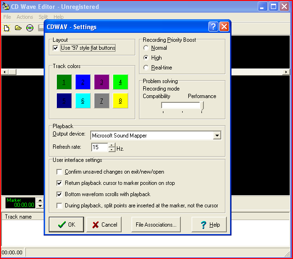
Task: Enable split points inserted at marker checkbox
Action: [x=59, y=206]
